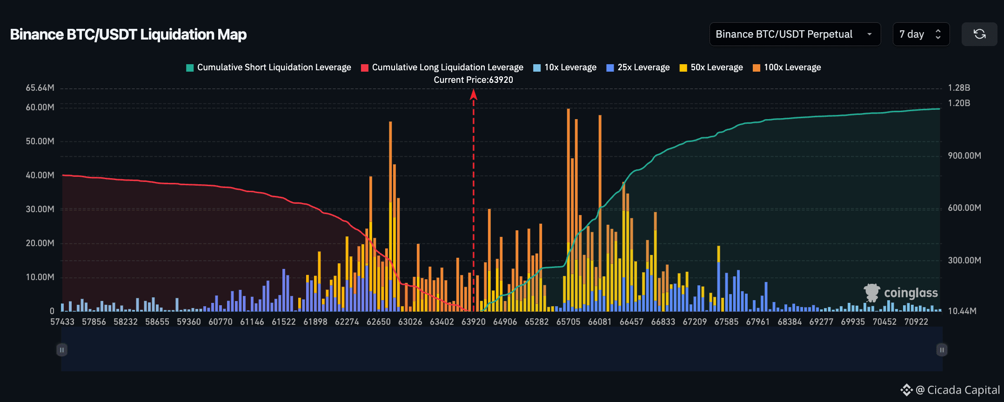Click the Binance BTC/USDT Liquidation Map title

pos(128,34)
